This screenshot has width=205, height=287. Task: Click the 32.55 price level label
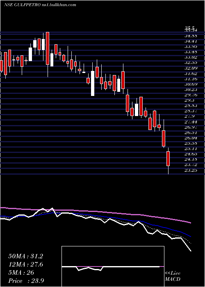(191, 62)
